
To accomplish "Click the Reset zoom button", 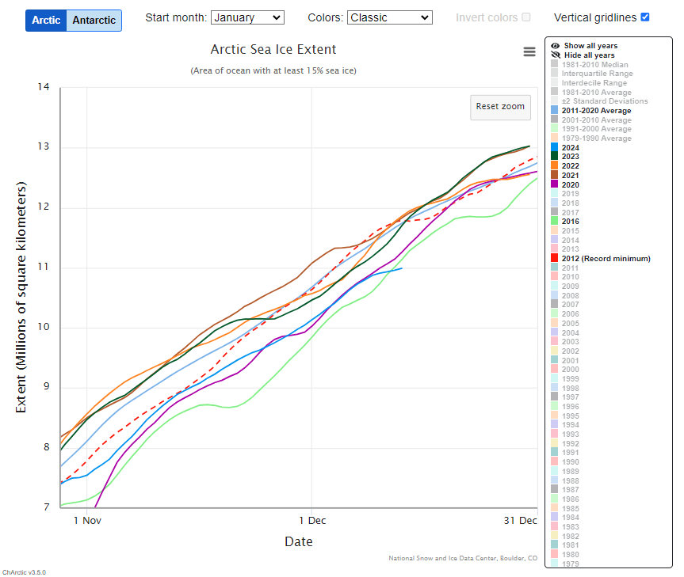I will click(500, 106).
